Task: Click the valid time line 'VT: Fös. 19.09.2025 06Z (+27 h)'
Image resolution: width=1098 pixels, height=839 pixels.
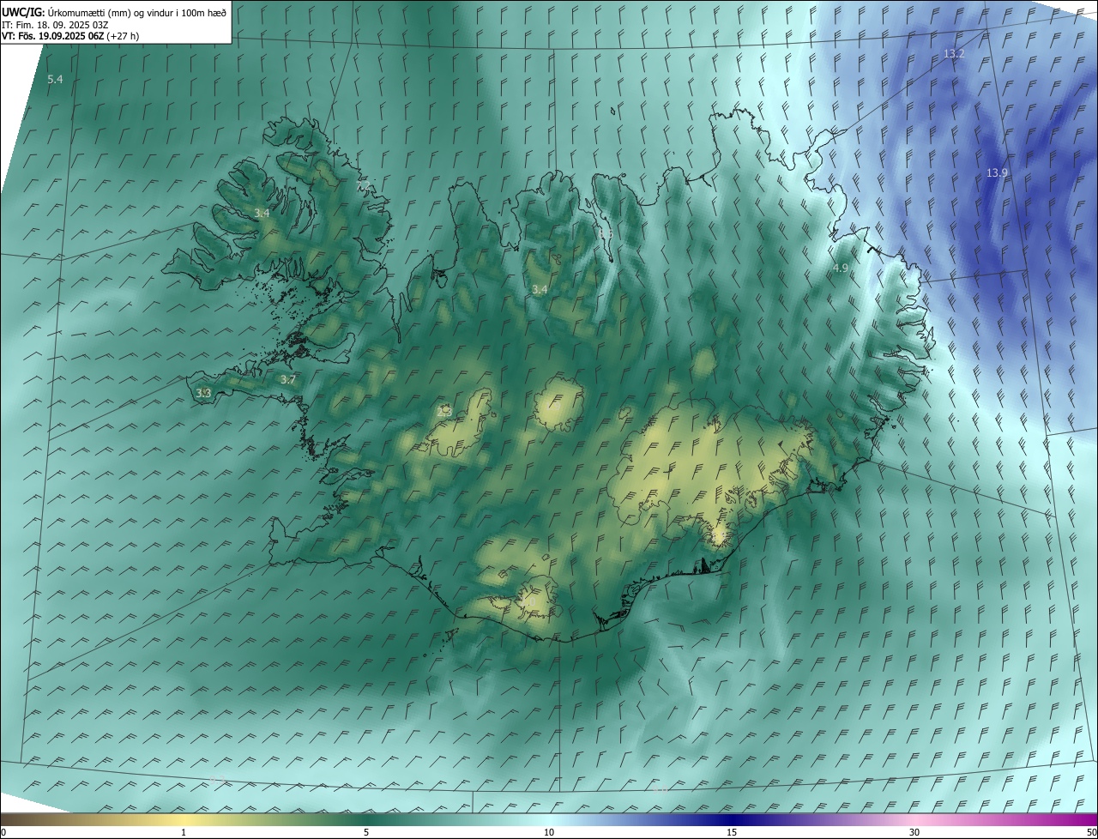Action: click(70, 36)
